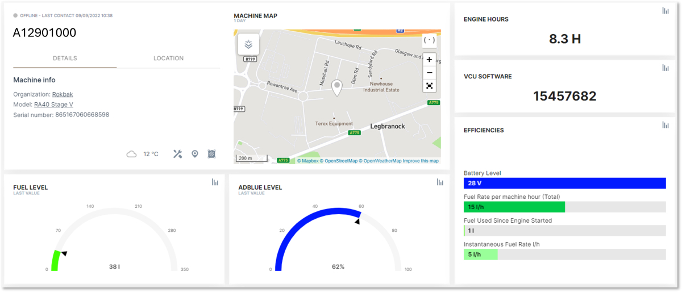The height and width of the screenshot is (292, 682).
Task: Zoom out on the machine map
Action: [x=429, y=73]
